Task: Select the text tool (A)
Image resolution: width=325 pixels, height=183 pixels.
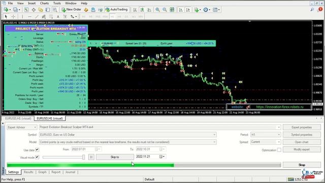Action: [x=58, y=17]
